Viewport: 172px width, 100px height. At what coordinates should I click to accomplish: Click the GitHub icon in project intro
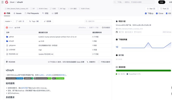(x=117, y=32)
